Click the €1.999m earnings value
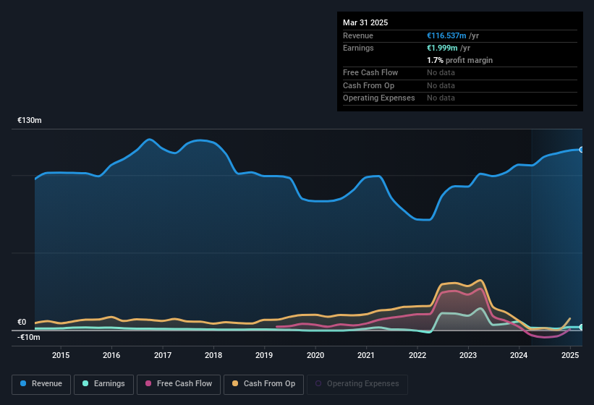 tap(442, 48)
